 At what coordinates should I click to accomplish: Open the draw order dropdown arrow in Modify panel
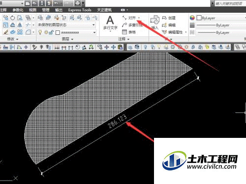33,18
